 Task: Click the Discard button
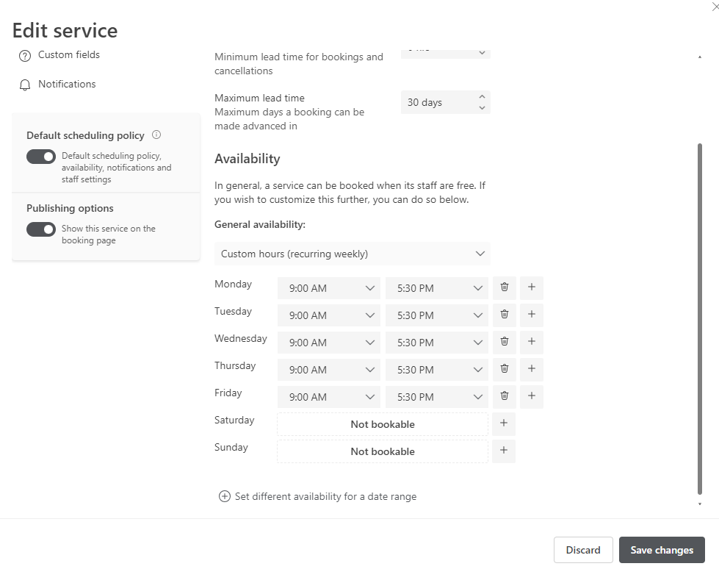click(x=583, y=550)
